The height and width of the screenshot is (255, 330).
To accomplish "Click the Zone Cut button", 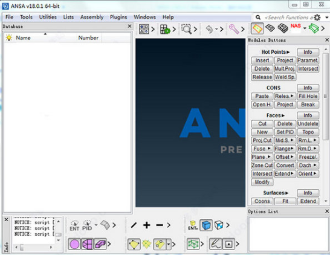I will pyautogui.click(x=262, y=166).
